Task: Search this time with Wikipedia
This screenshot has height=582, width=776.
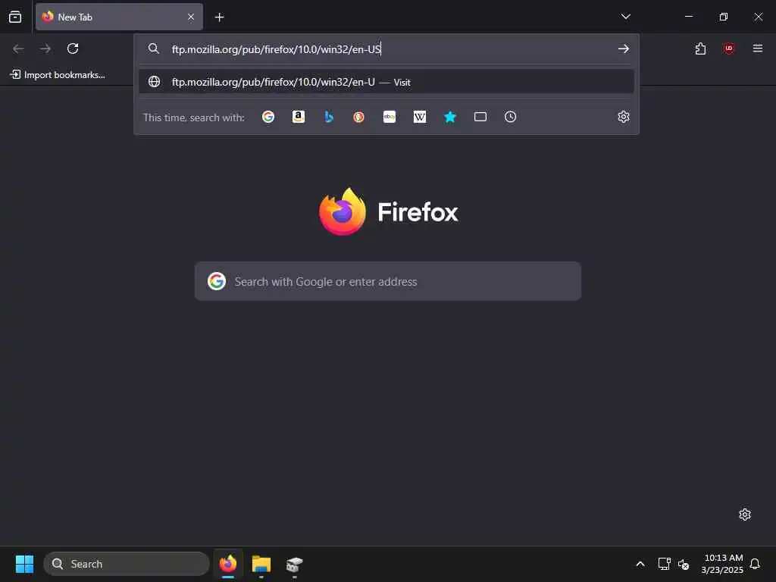Action: pyautogui.click(x=420, y=117)
